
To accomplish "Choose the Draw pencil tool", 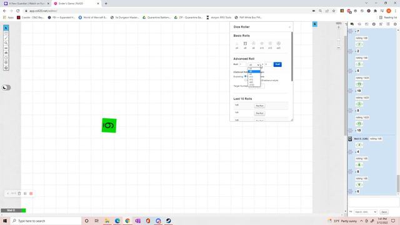I will click(6, 38).
